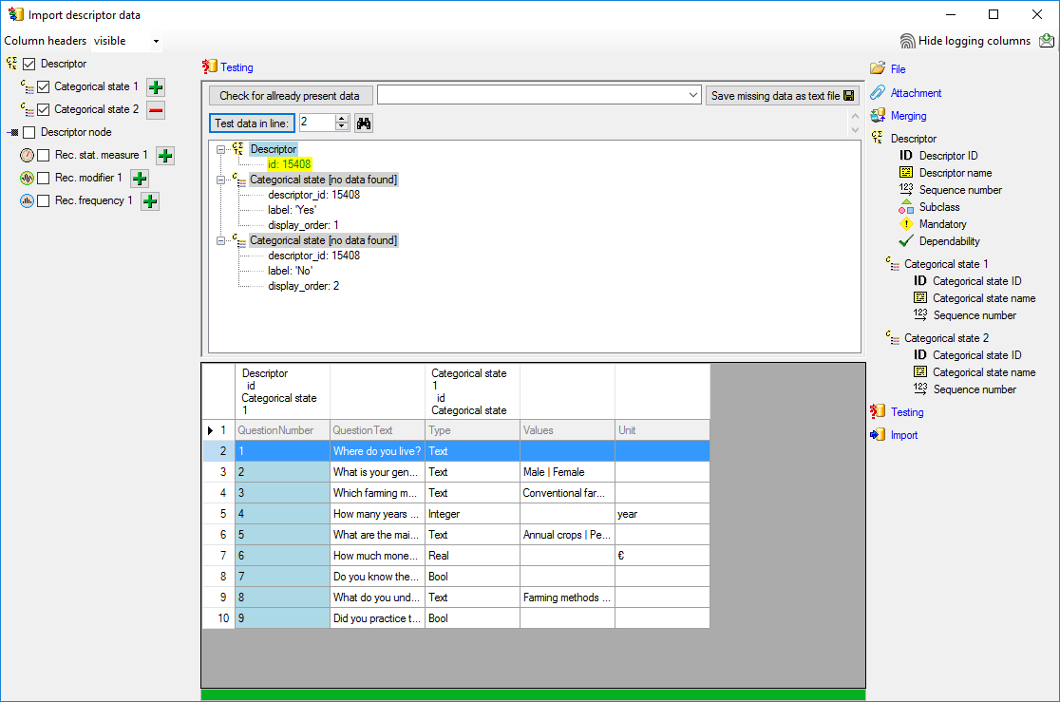Viewport: 1060px width, 702px height.
Task: Click the binoculars icon beside line number
Action: click(x=363, y=123)
